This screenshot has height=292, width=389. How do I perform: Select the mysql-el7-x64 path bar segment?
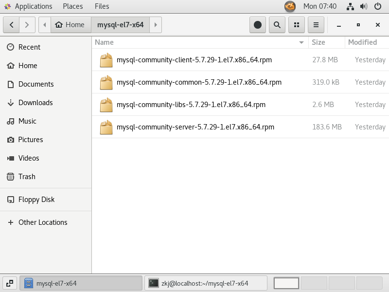point(120,25)
